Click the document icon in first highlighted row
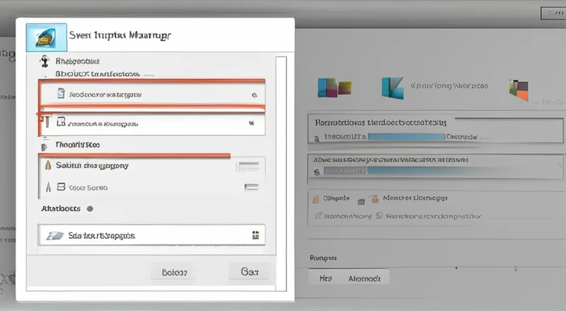 click(x=61, y=93)
